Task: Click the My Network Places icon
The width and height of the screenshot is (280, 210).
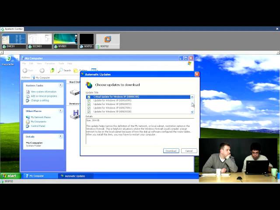Action: click(x=28, y=117)
